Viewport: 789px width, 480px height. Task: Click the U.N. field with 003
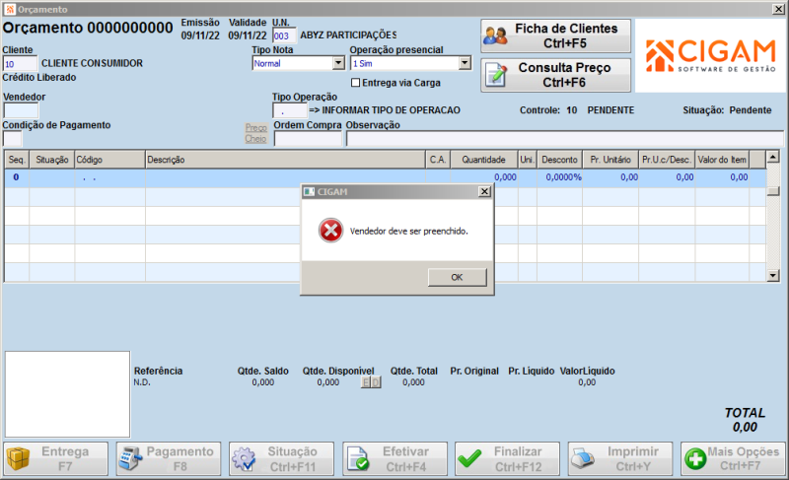coord(284,35)
